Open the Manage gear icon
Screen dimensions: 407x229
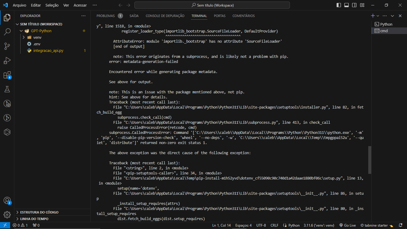point(7,215)
